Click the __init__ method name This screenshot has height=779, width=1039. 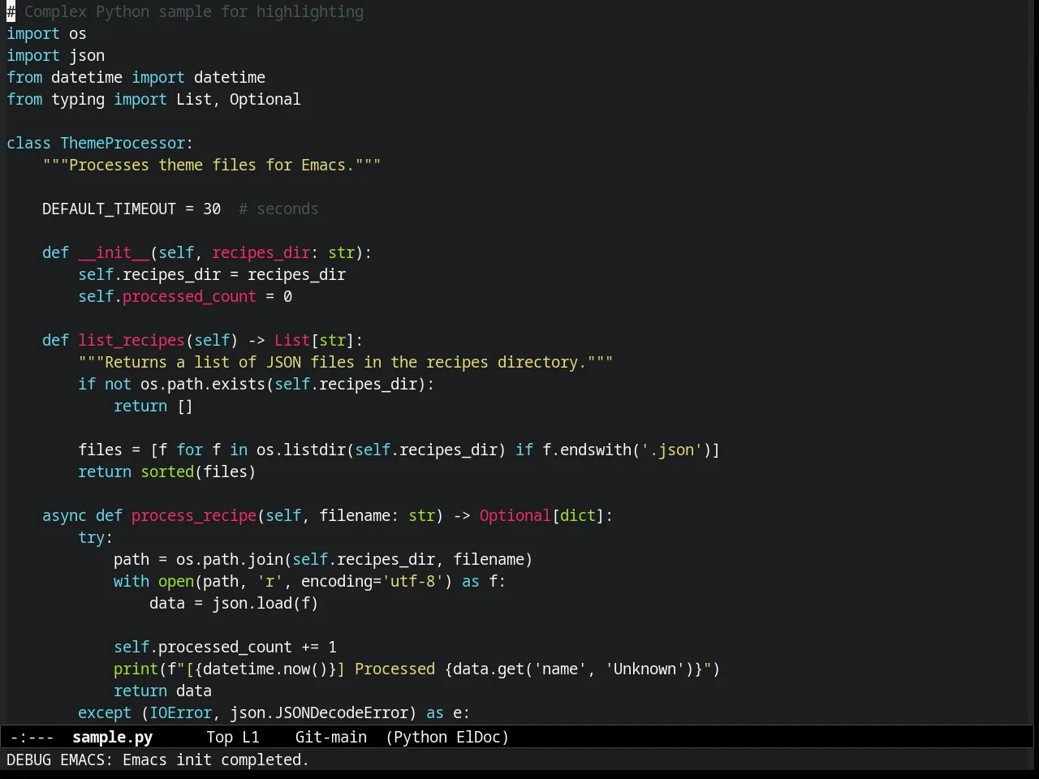(114, 252)
